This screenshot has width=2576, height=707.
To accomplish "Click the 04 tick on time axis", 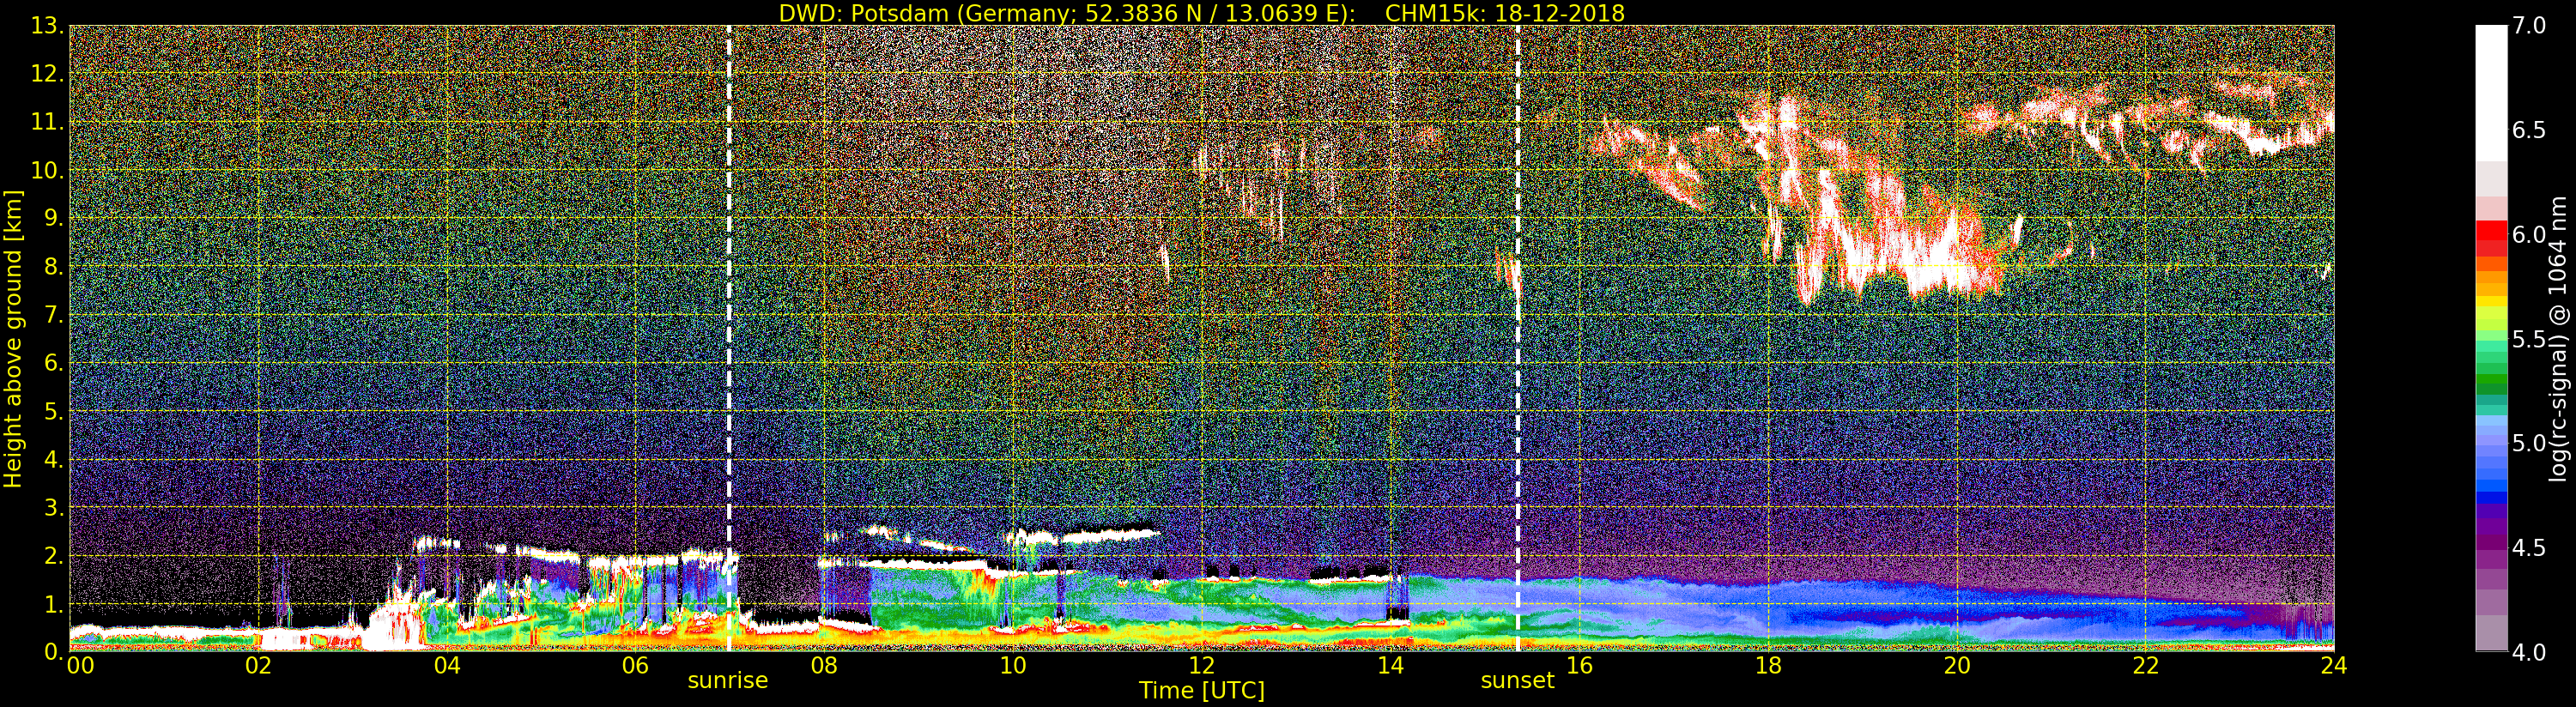I will [x=447, y=665].
